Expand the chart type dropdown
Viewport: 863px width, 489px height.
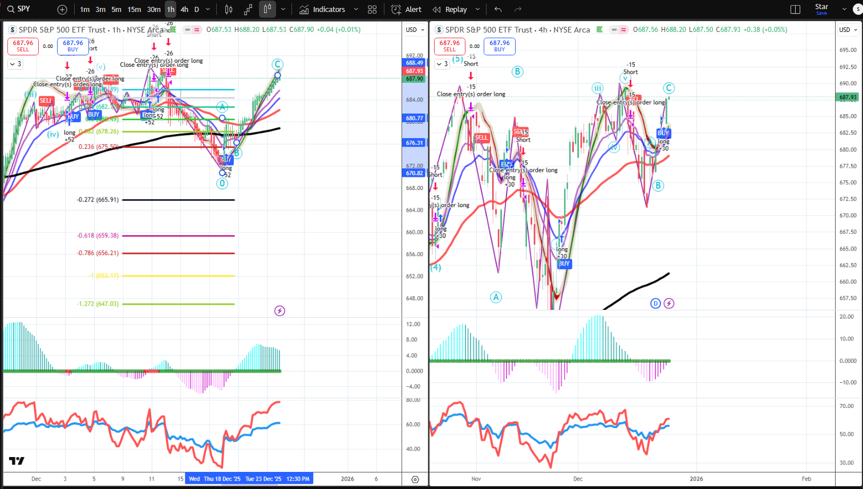tap(283, 10)
